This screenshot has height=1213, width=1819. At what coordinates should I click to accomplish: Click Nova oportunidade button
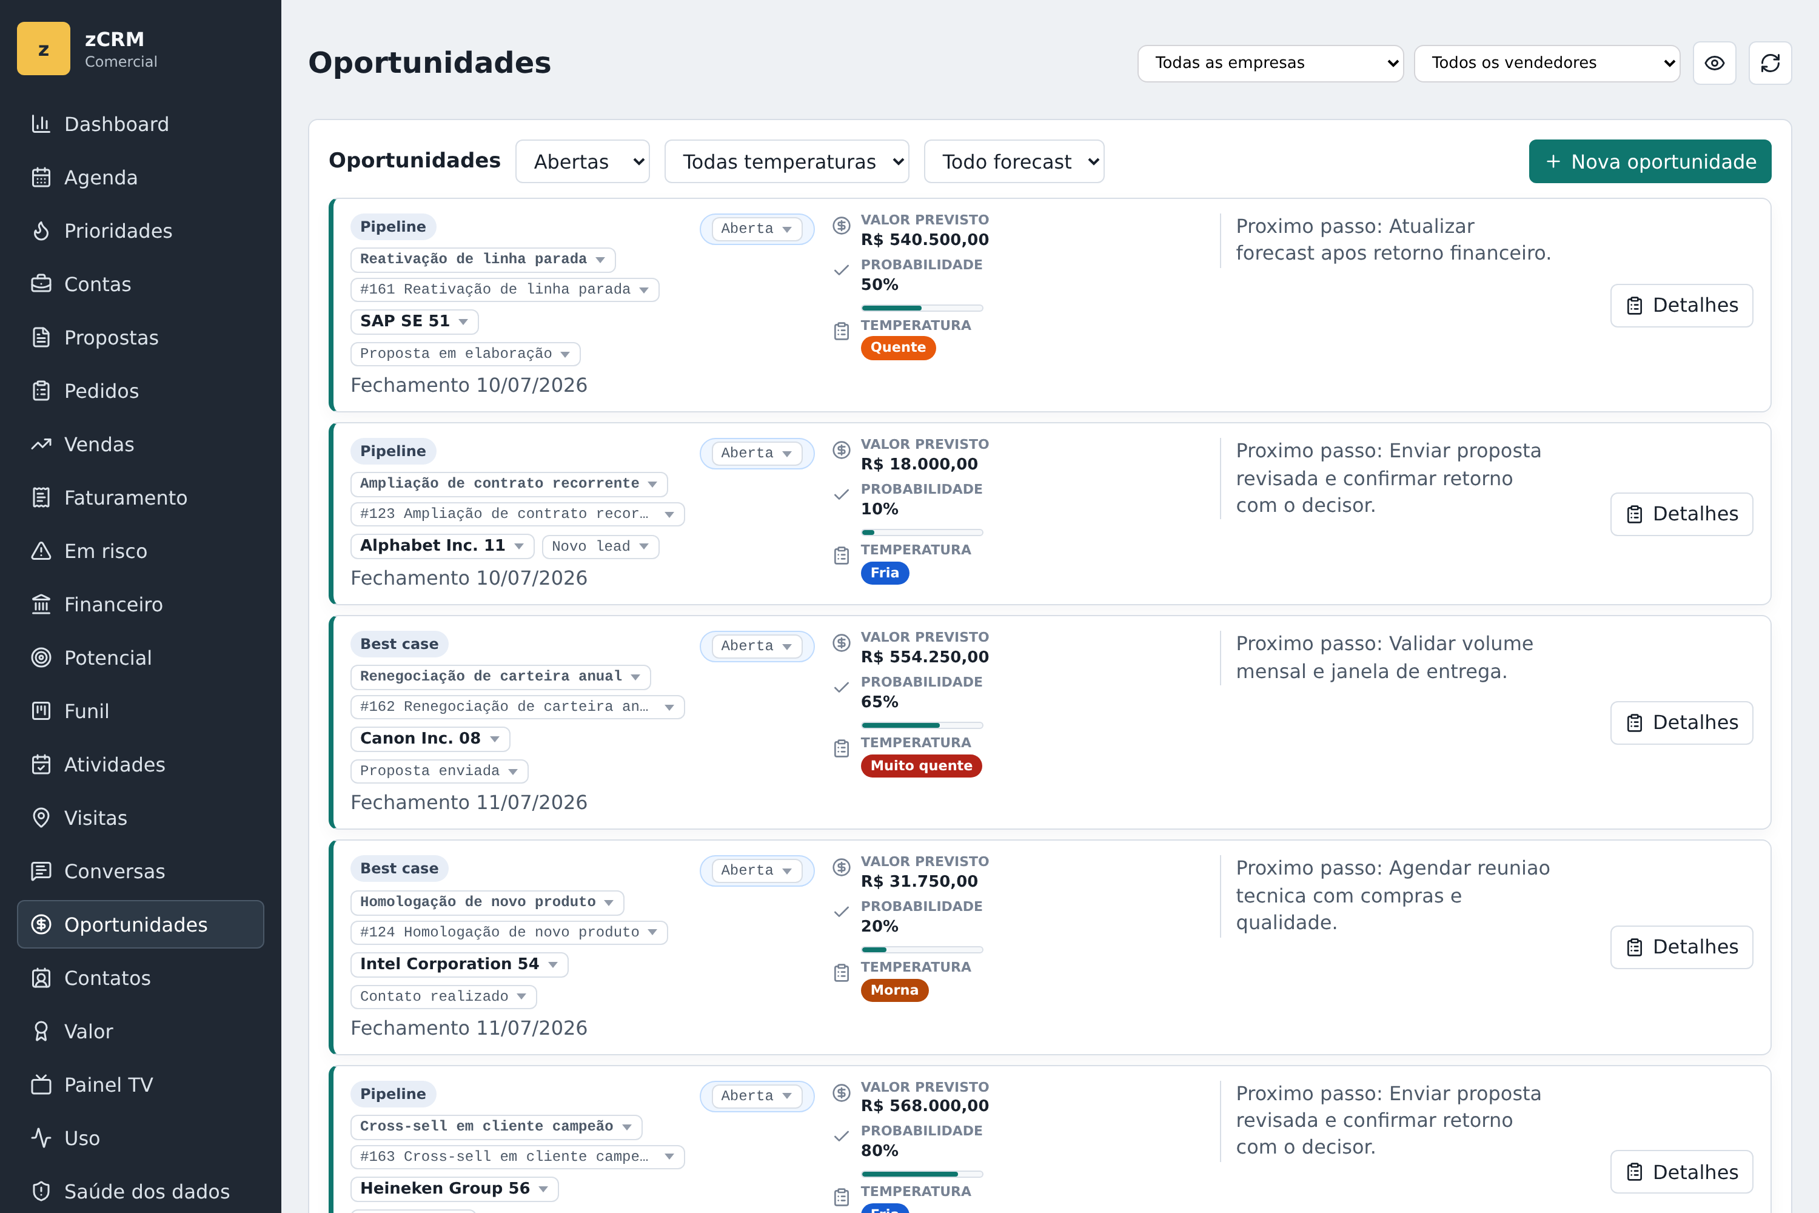pyautogui.click(x=1650, y=162)
